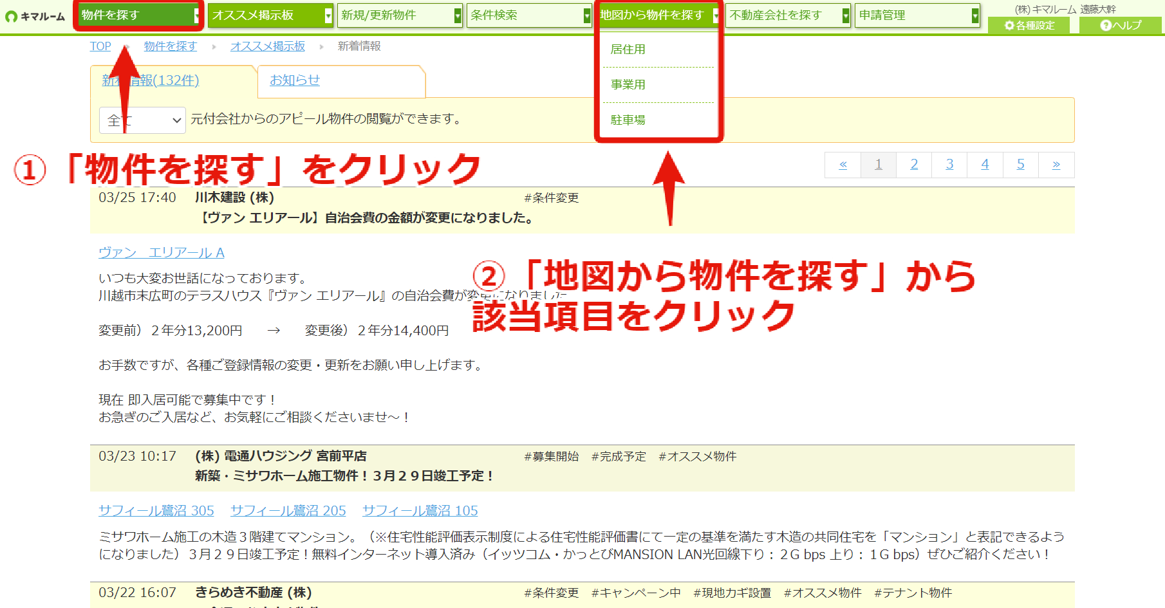Switch to the 新着情報(132件) tab
This screenshot has height=608, width=1165.
click(151, 80)
